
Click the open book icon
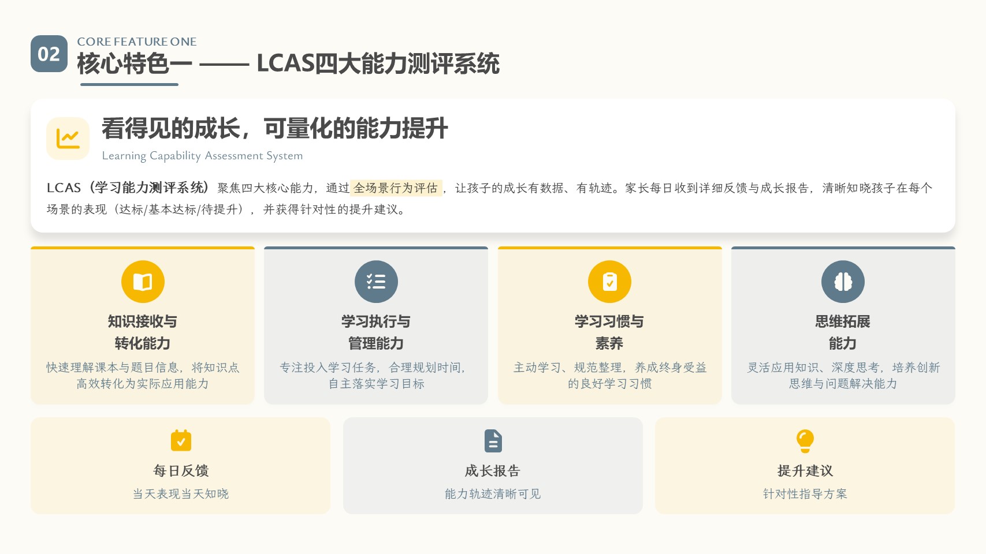pos(143,282)
